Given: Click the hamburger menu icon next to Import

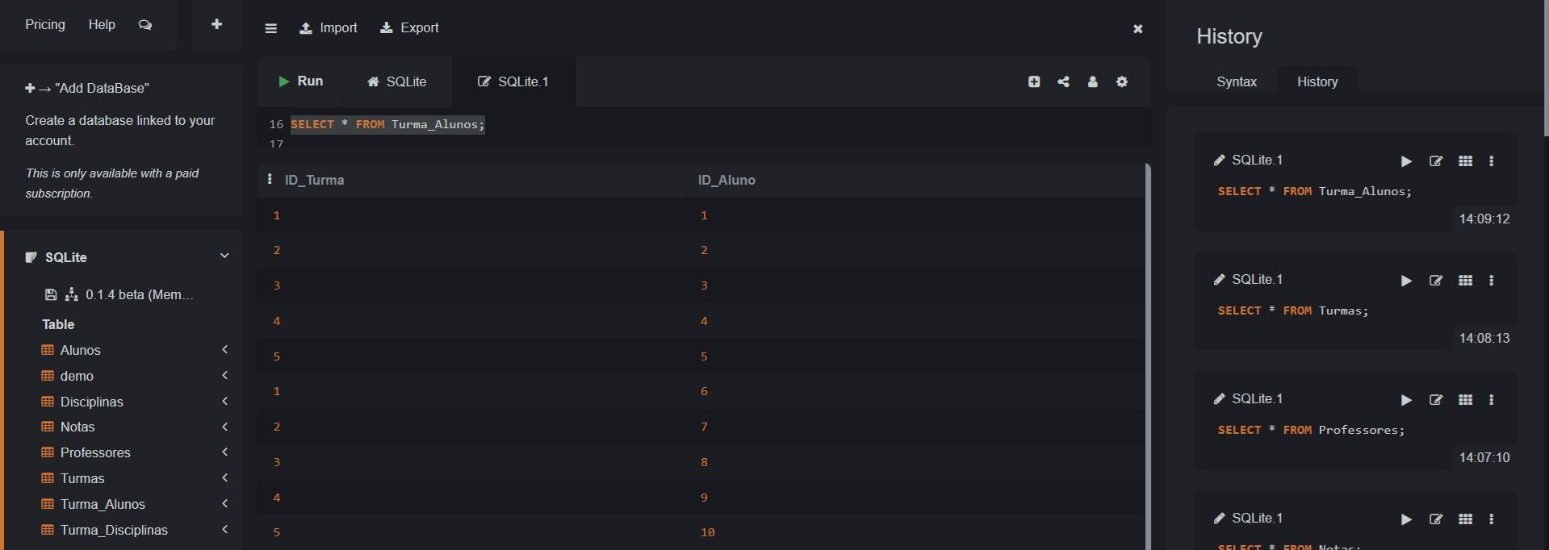Looking at the screenshot, I should [270, 28].
